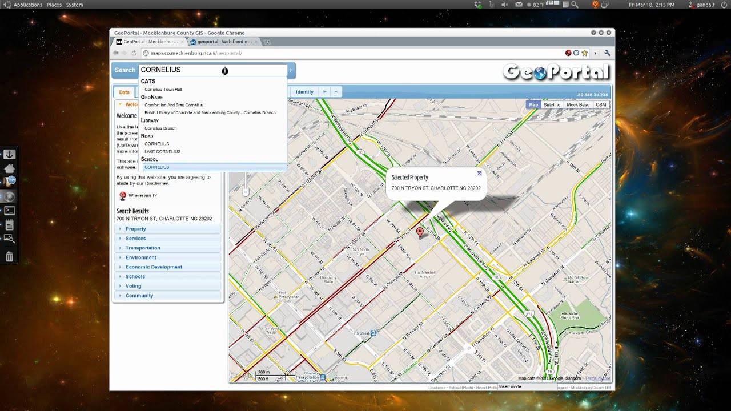Click the Transportation Center transit icon
This screenshot has width=731, height=411.
point(323,377)
